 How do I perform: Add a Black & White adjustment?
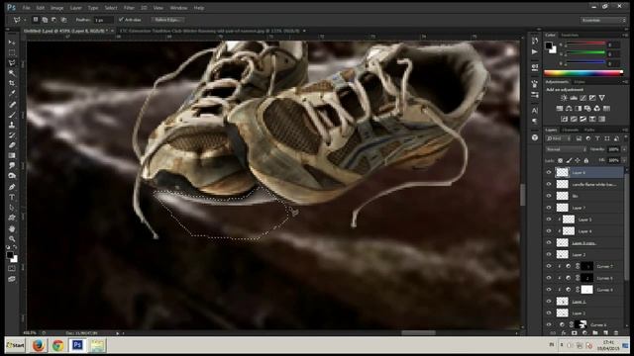click(x=579, y=109)
